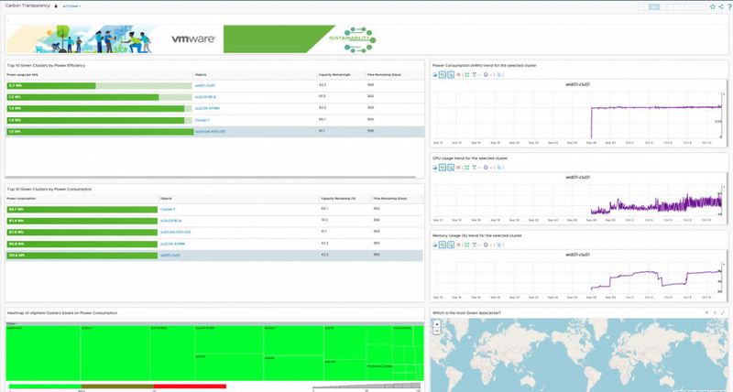The height and width of the screenshot is (392, 733).
Task: Collapse the 'Which is the most Green datacenter?' widget
Action: tap(706, 312)
